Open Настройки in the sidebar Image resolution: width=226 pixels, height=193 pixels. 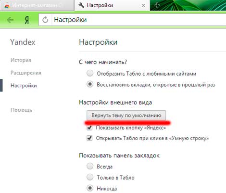24,85
